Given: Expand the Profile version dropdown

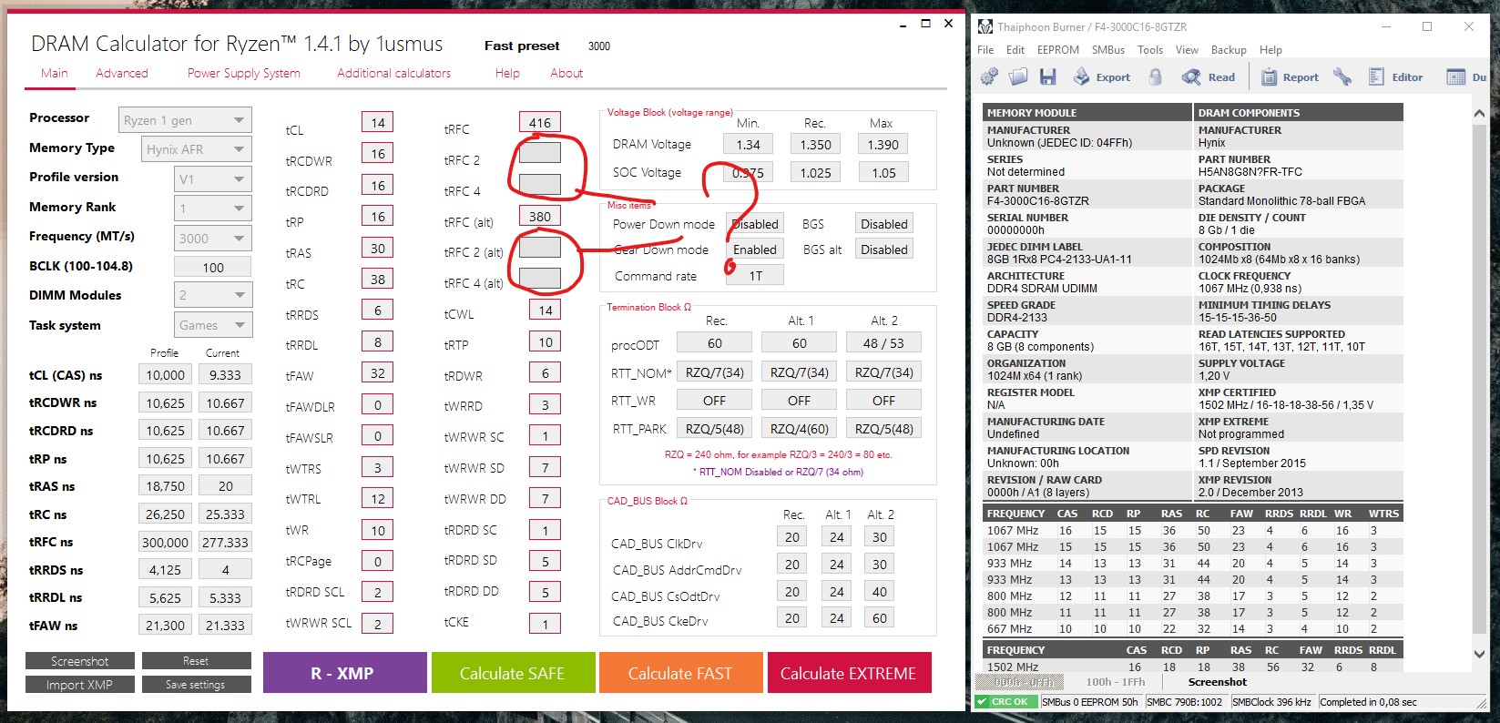Looking at the screenshot, I should [212, 179].
